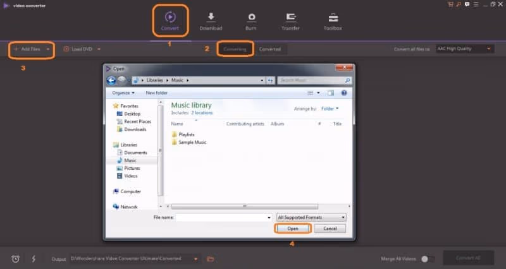Expand the Add Files dropdown arrow
Image resolution: width=506 pixels, height=269 pixels.
[x=48, y=49]
